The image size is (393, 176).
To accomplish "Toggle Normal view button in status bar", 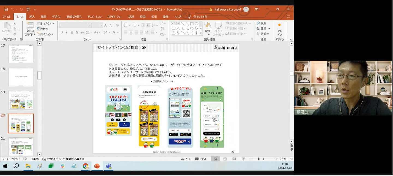I will point(216,159).
